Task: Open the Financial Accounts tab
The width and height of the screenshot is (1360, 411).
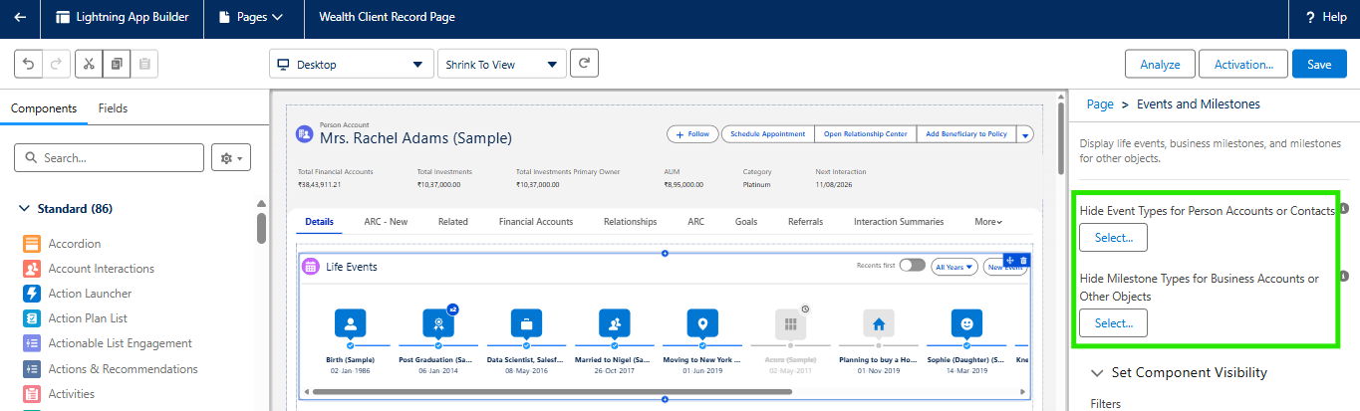Action: 535,221
